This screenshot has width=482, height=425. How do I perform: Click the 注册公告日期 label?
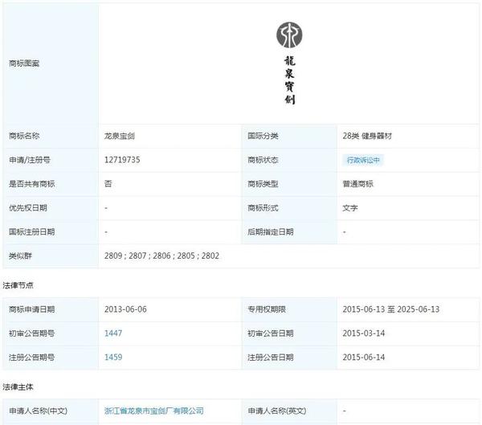click(271, 358)
